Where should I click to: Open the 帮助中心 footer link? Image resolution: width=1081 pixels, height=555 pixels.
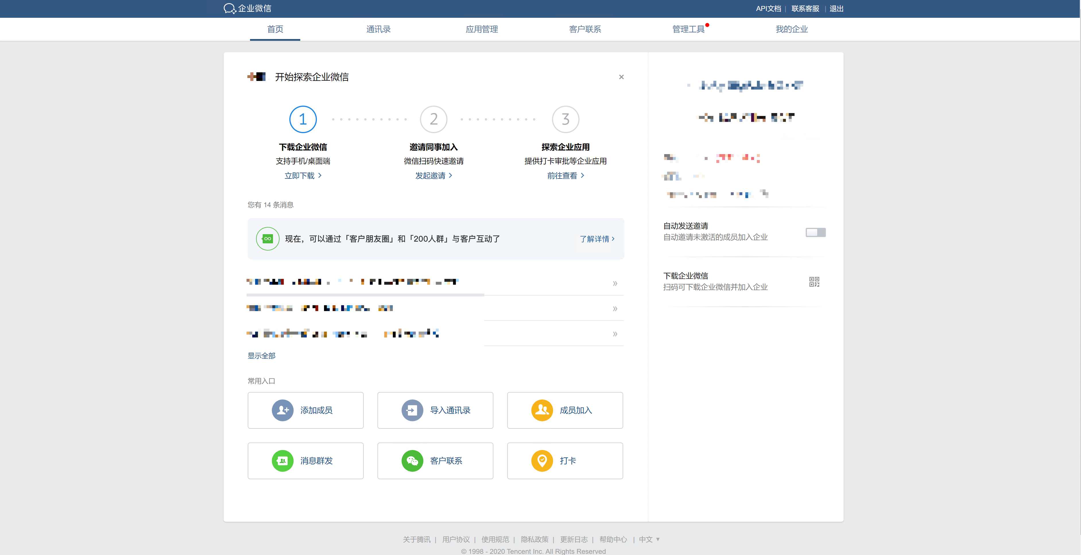(x=613, y=540)
